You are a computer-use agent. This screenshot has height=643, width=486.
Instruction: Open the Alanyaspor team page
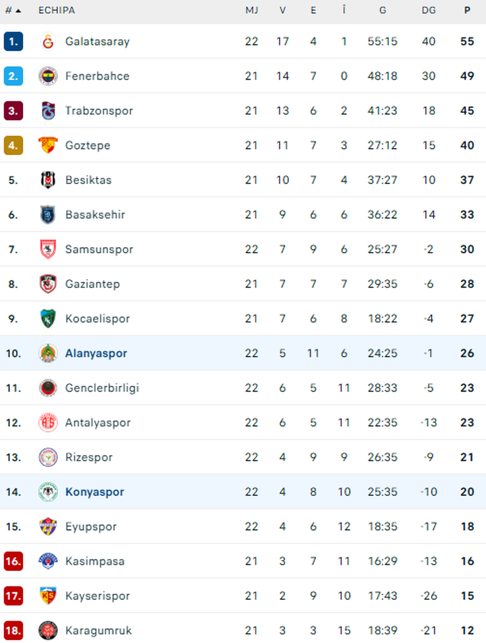point(96,353)
